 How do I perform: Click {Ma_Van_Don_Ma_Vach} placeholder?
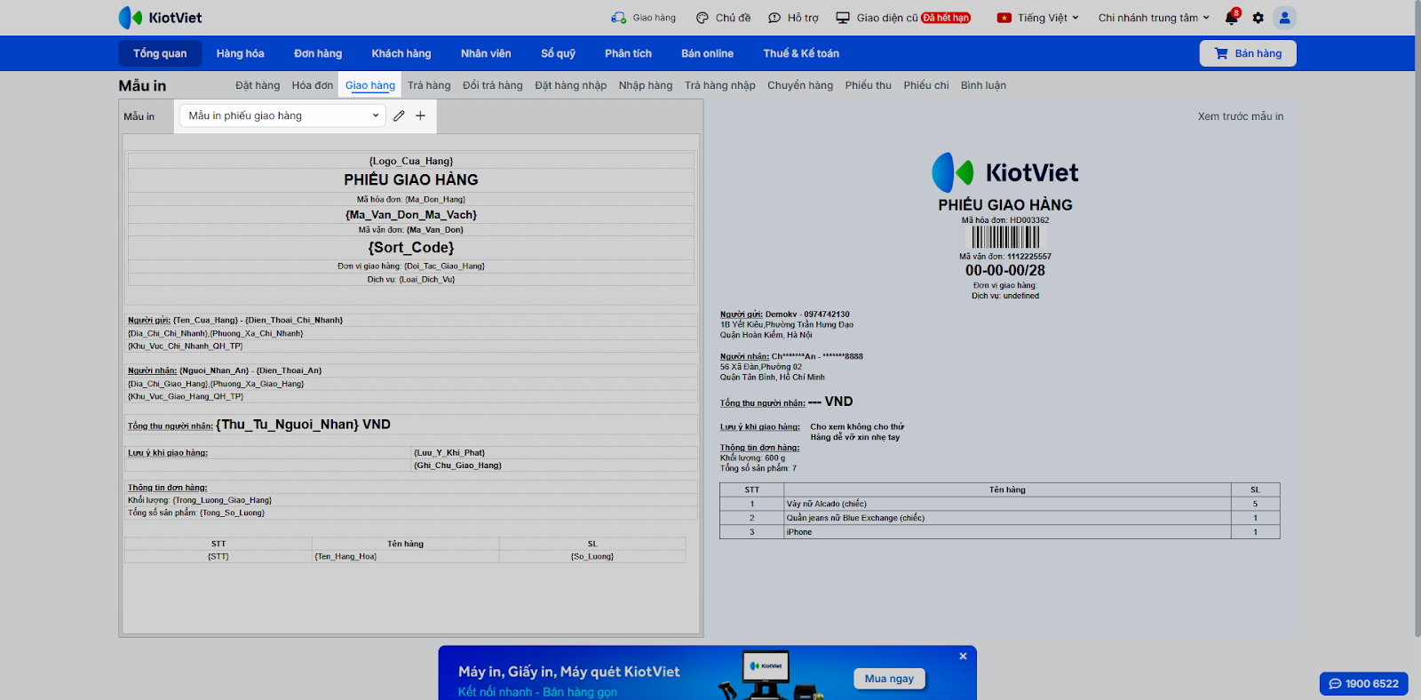(411, 215)
